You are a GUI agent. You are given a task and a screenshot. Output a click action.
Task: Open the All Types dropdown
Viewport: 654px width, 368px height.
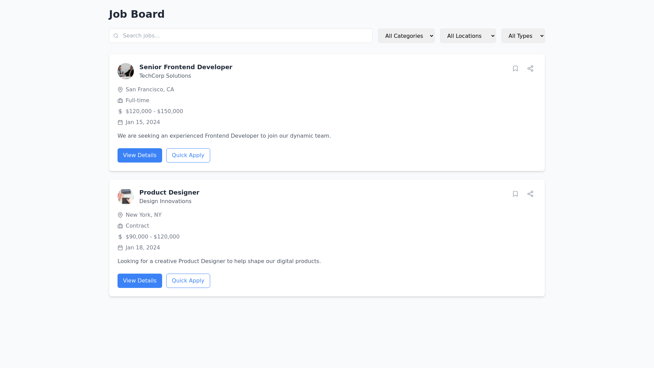523,35
